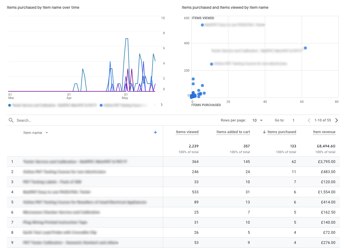Click 'Items purchased by Item name over time' title
The image size is (345, 248).
coord(43,7)
